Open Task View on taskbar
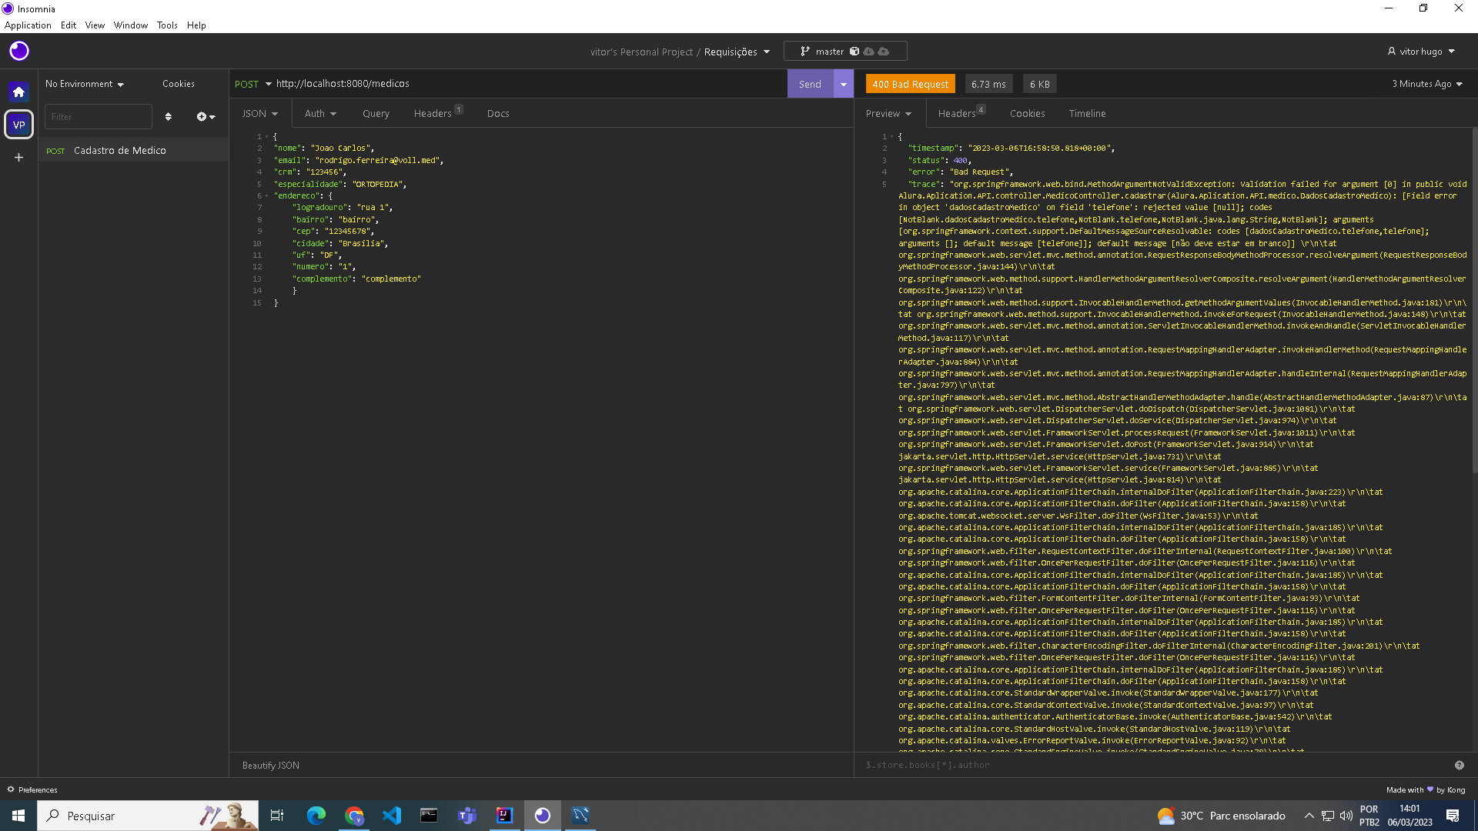This screenshot has width=1478, height=831. click(x=277, y=816)
